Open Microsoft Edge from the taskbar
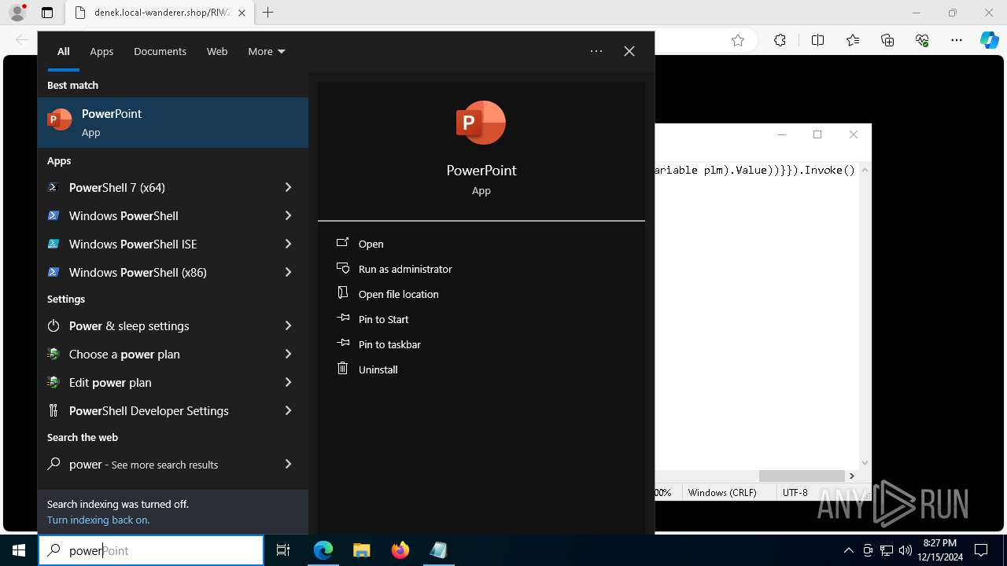Viewport: 1007px width, 566px height. (323, 550)
